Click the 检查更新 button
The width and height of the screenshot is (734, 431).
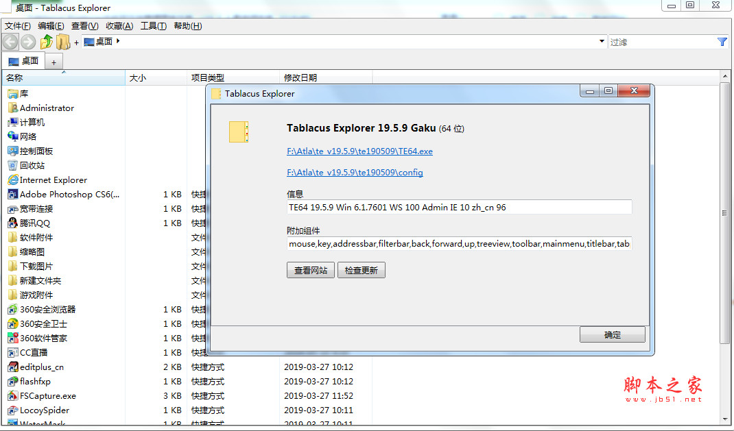point(362,270)
